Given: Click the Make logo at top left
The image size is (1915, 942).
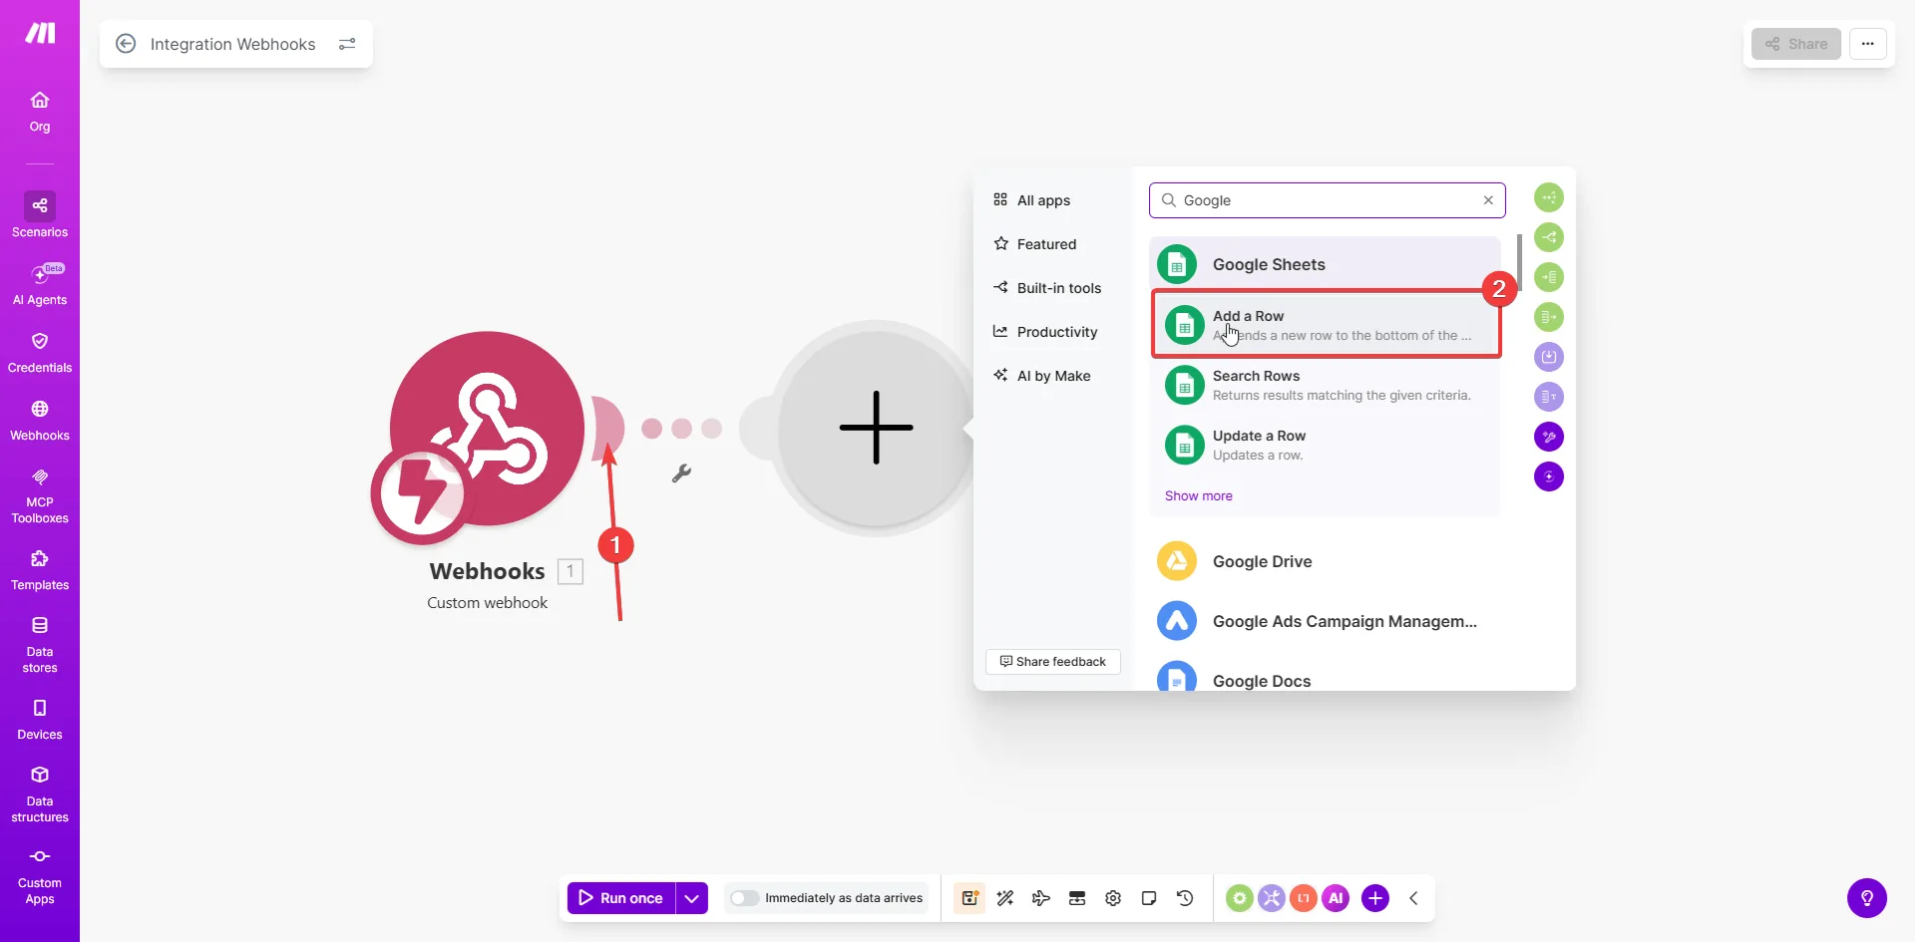Looking at the screenshot, I should point(40,34).
